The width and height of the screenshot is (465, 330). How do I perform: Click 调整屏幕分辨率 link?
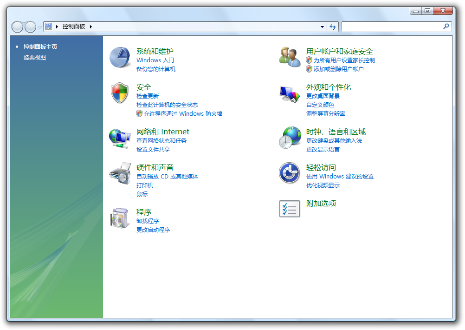326,113
